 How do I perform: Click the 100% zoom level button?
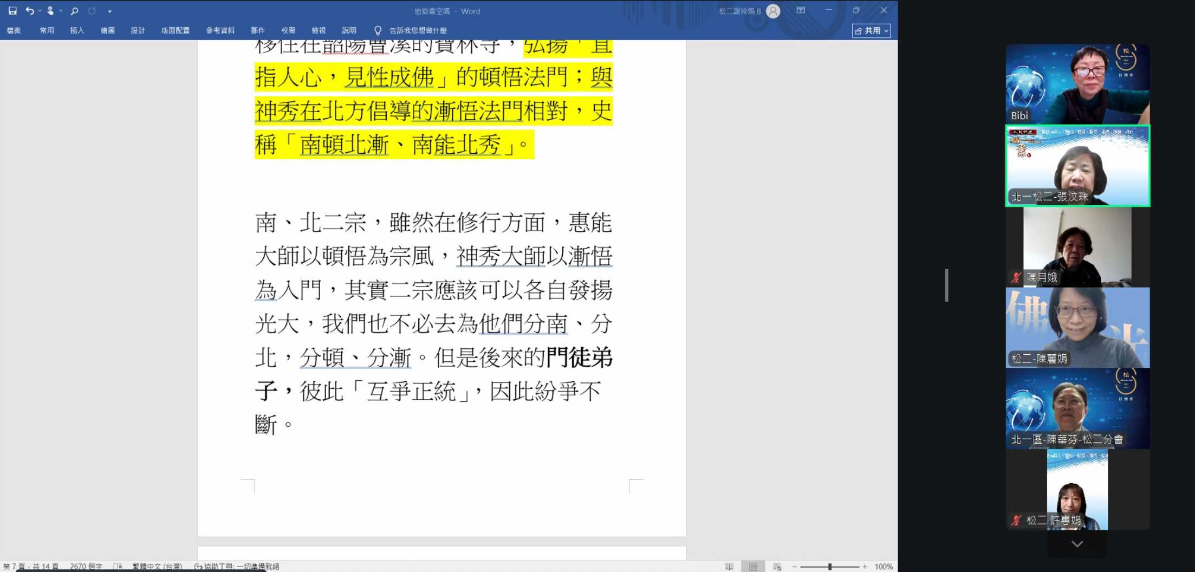tap(883, 567)
